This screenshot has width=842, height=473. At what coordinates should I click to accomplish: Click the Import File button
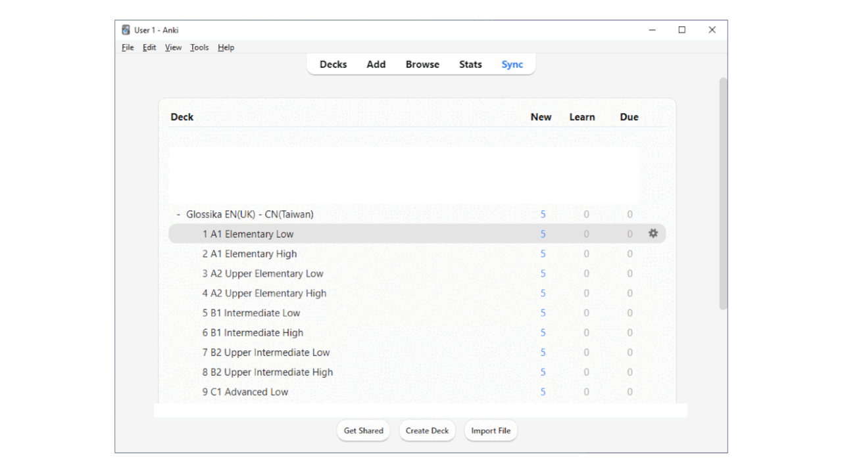(x=491, y=431)
